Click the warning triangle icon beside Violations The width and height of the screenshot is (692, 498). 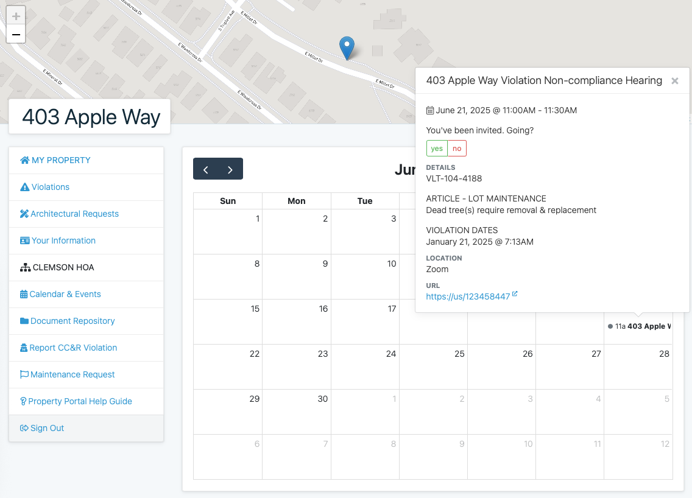(x=25, y=187)
